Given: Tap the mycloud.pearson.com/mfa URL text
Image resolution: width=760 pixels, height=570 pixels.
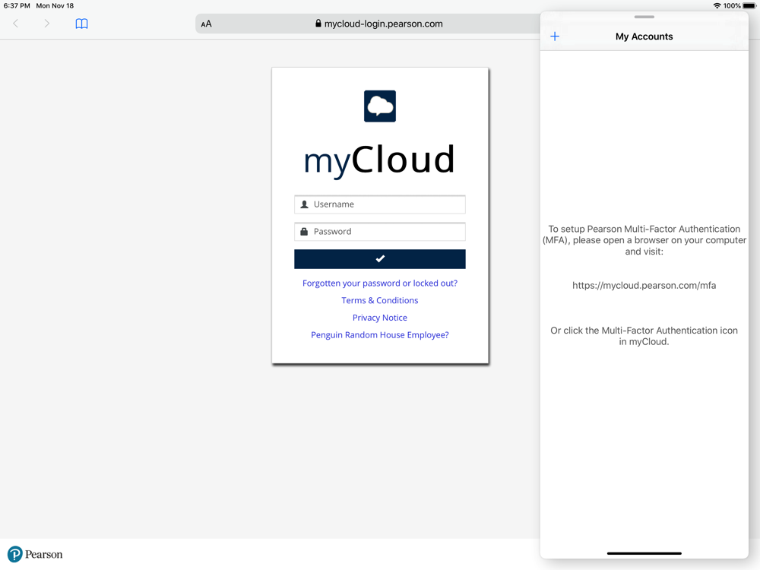Looking at the screenshot, I should pyautogui.click(x=644, y=286).
